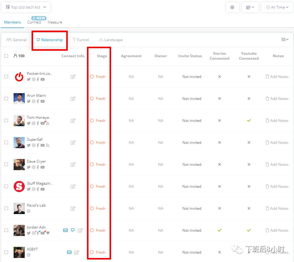The height and width of the screenshot is (262, 294).
Task: Add Notes for Jordan Ash
Action: 277,230
